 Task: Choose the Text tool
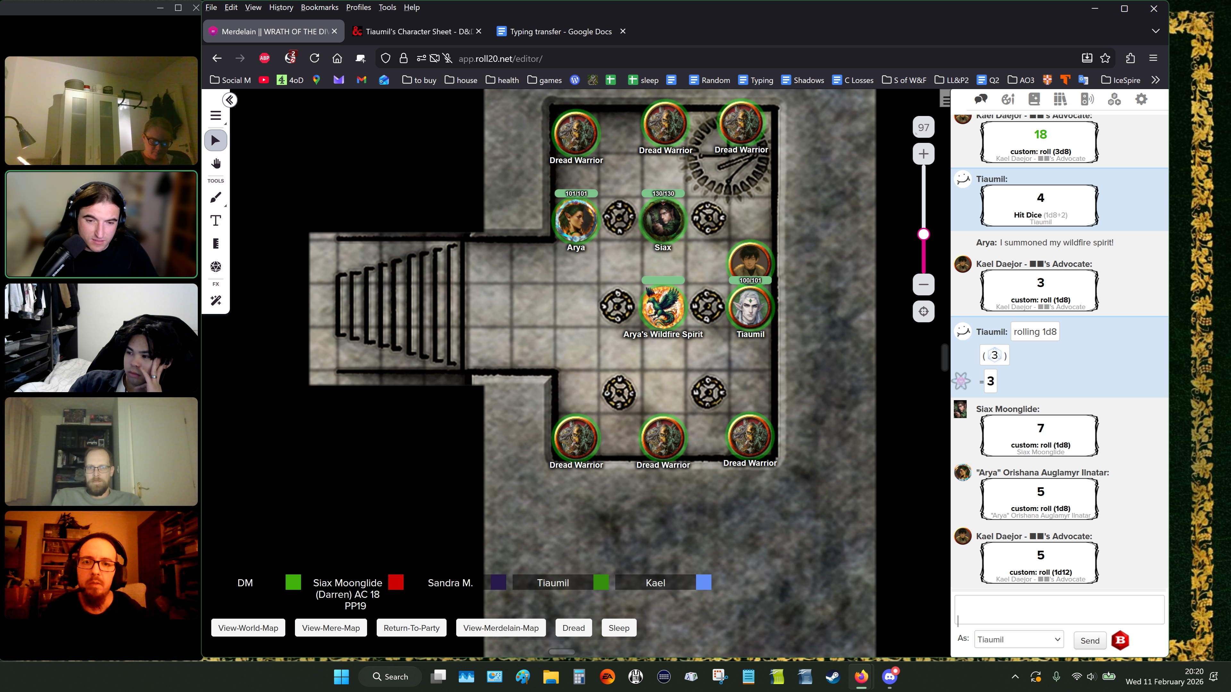pyautogui.click(x=215, y=221)
